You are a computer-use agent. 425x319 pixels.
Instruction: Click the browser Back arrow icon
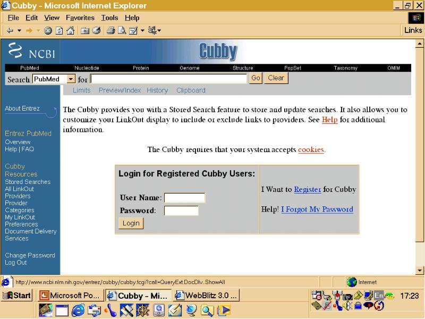[10, 31]
